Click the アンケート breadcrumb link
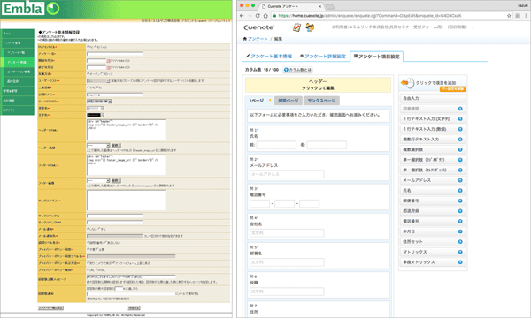Screen dimensions: 531x318 click(x=258, y=39)
